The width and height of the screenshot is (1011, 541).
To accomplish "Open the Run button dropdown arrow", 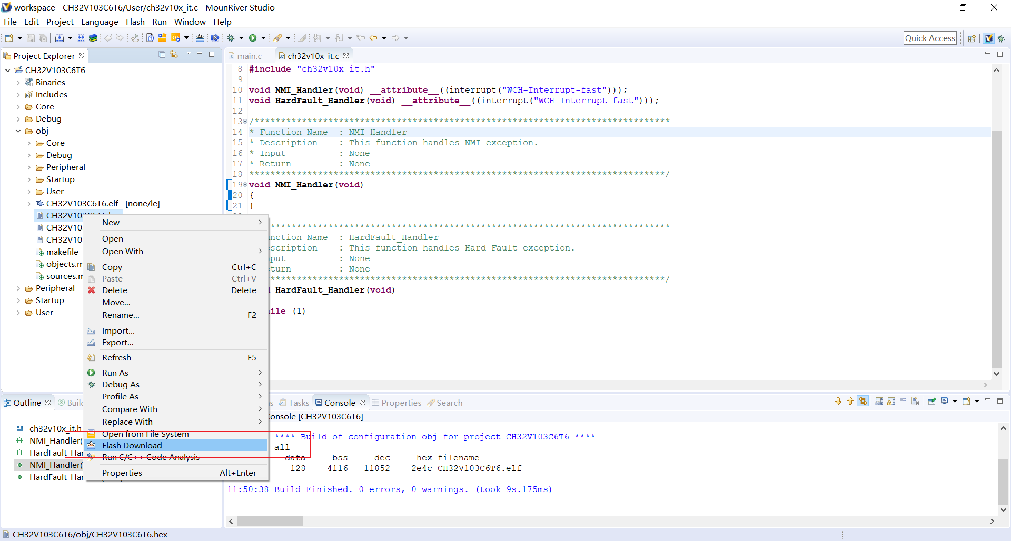I will tap(263, 38).
